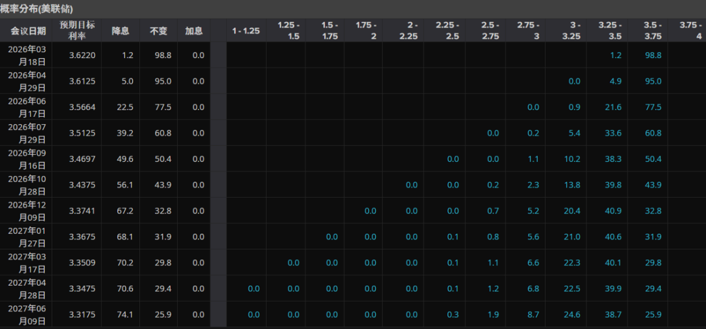This screenshot has height=329, width=706.
Task: Click the 2 - 2.25 rate range header
Action: [x=408, y=31]
